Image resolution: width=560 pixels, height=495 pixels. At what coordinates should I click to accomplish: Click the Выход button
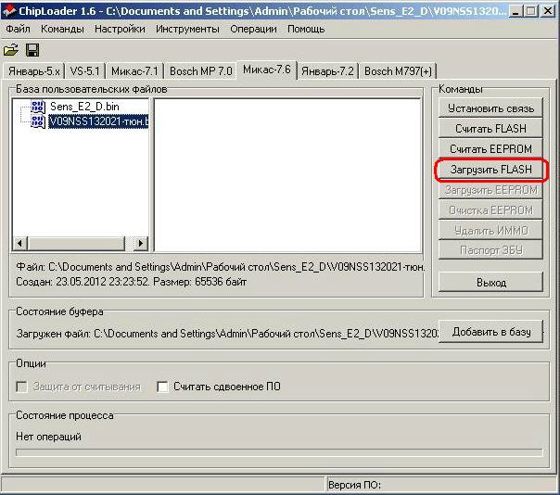(490, 282)
